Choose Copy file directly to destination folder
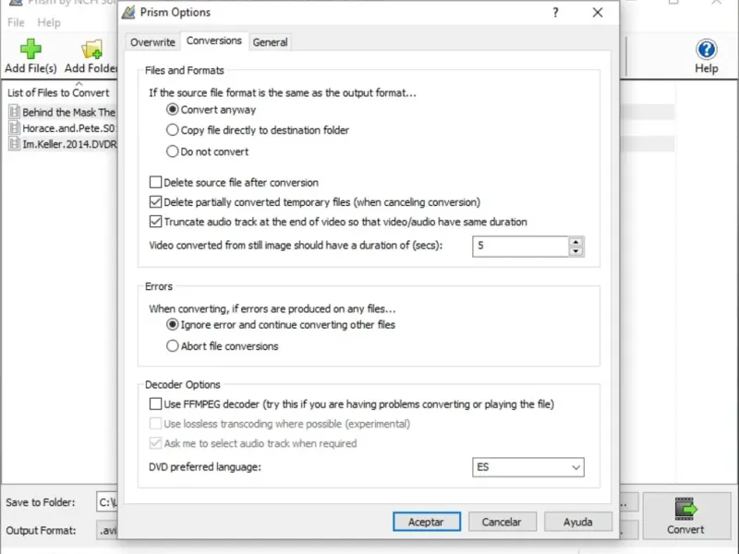Image resolution: width=739 pixels, height=554 pixels. pos(173,130)
